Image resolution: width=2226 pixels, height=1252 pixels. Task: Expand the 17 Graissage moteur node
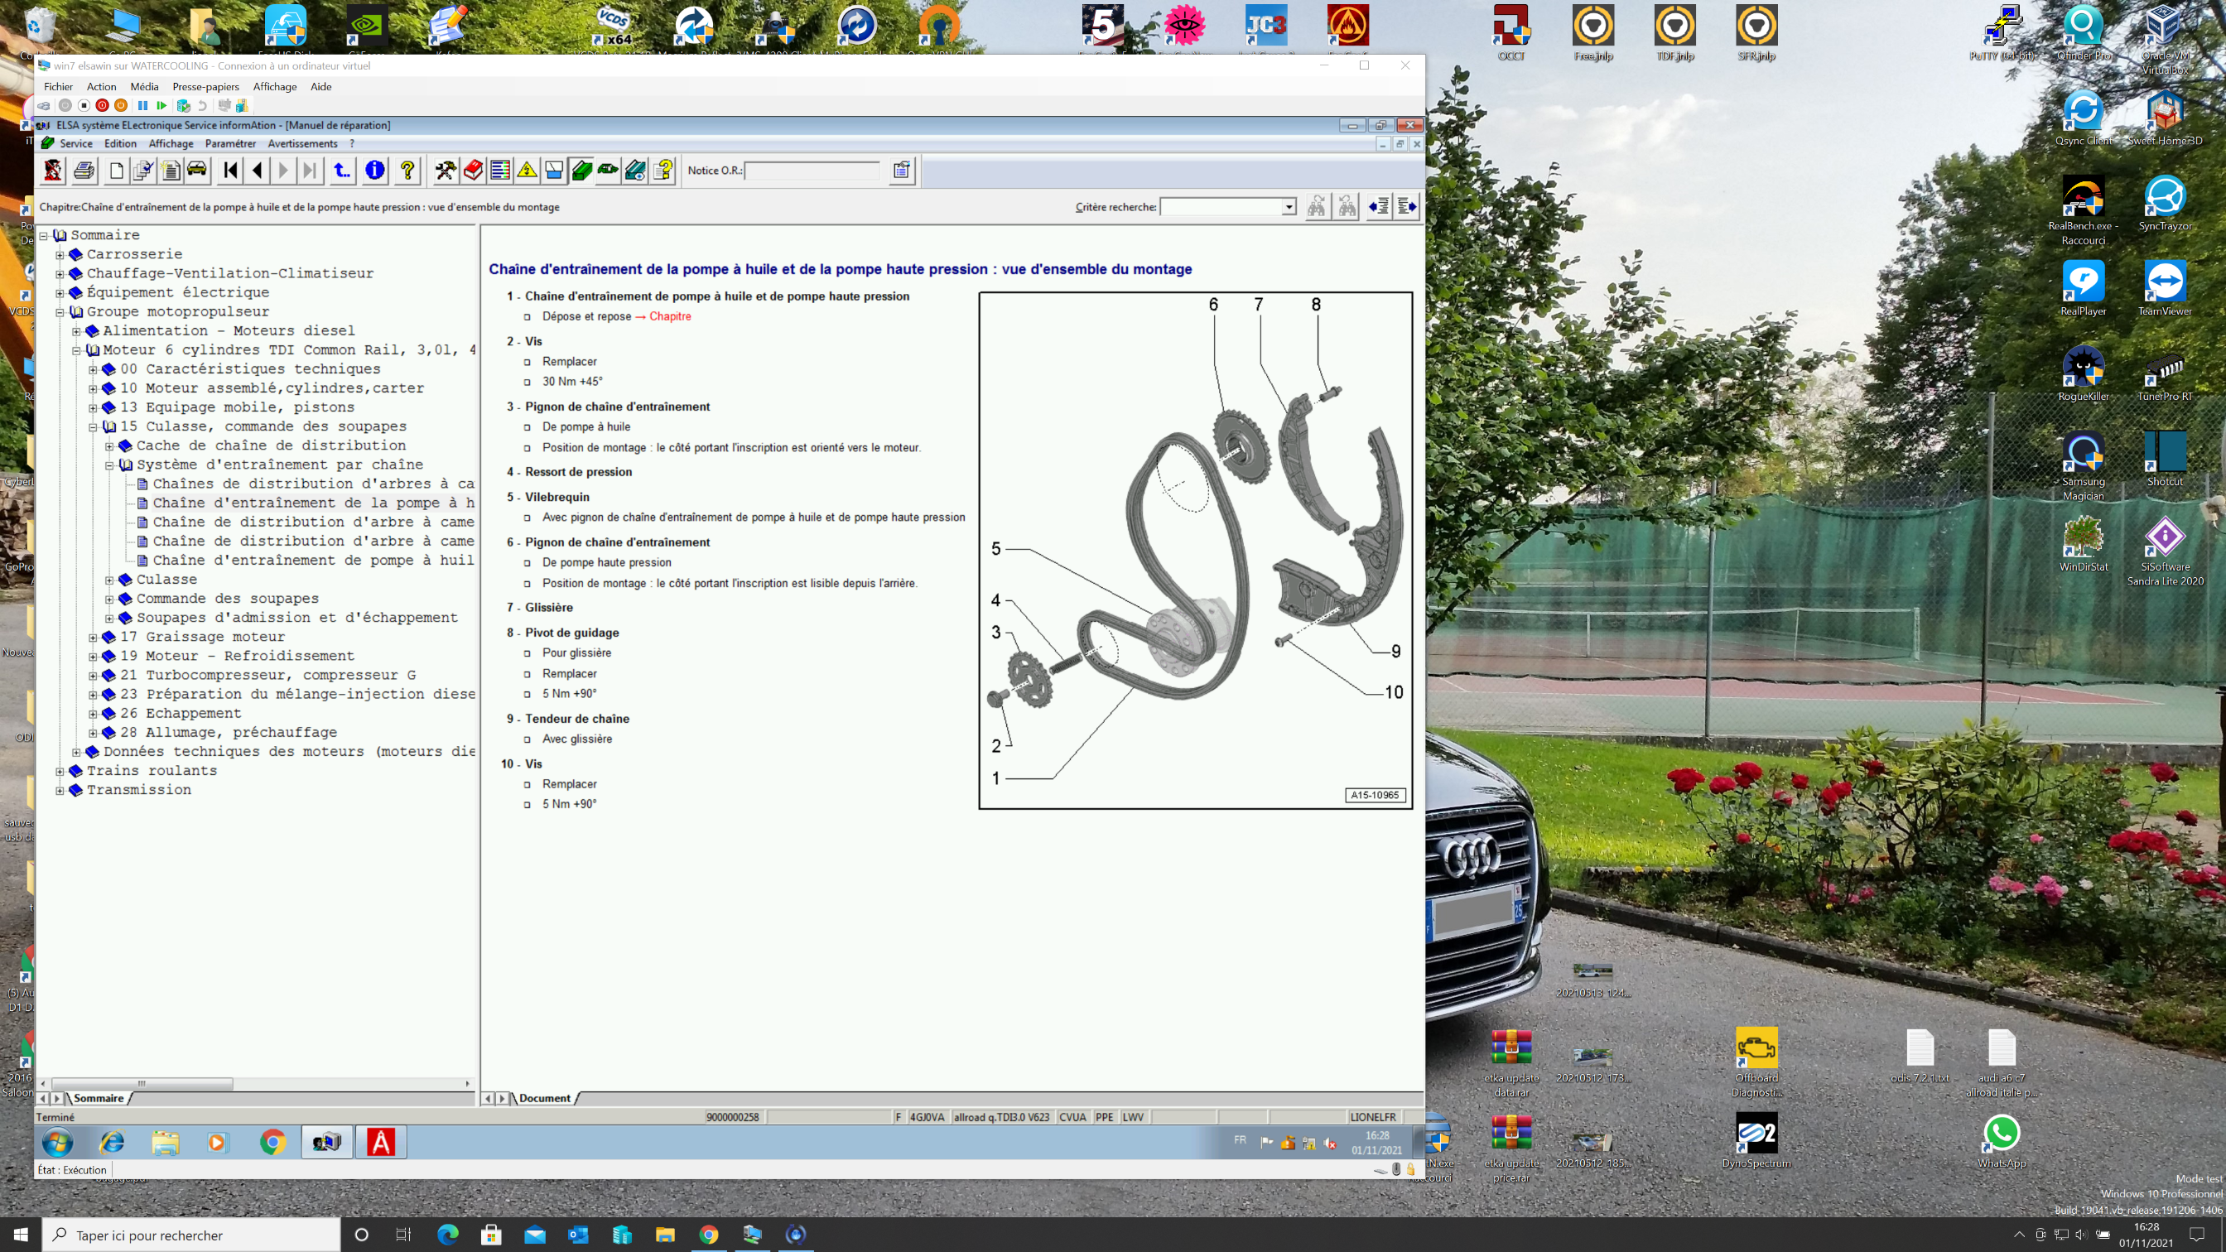[x=94, y=638]
